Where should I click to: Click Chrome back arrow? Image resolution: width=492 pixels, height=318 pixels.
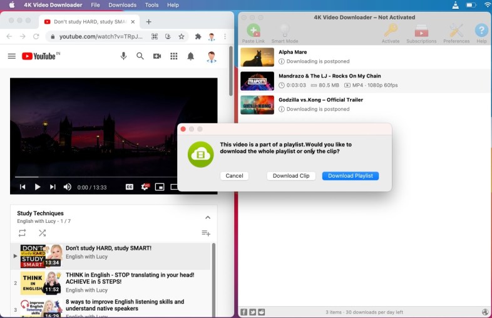9,36
